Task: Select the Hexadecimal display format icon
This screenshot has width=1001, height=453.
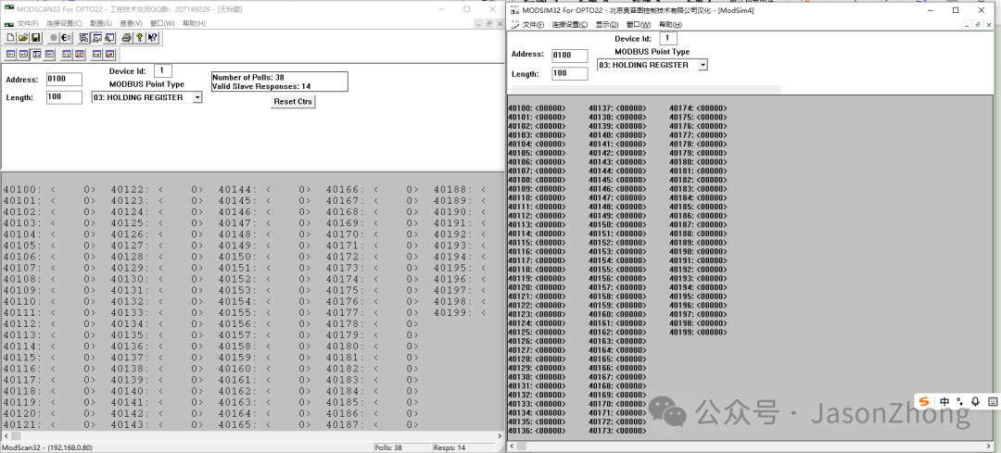Action: [49, 55]
